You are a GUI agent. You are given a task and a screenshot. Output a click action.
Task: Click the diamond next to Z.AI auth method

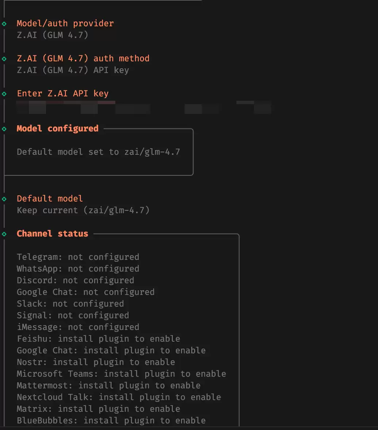point(4,59)
